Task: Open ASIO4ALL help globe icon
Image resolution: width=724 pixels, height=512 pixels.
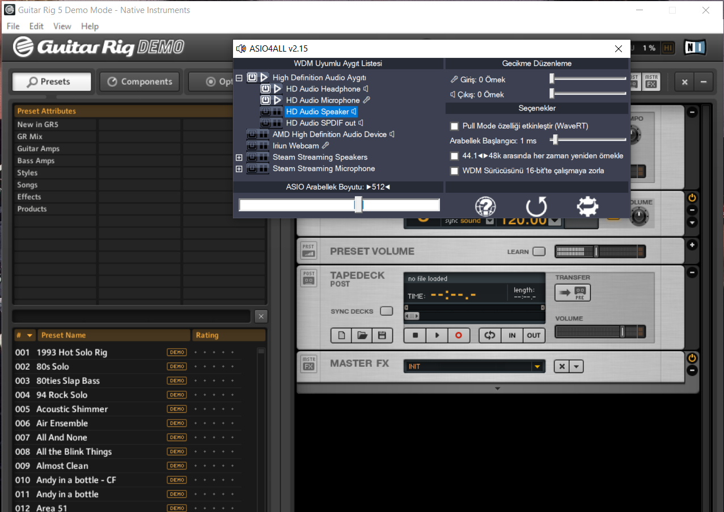Action: (485, 206)
